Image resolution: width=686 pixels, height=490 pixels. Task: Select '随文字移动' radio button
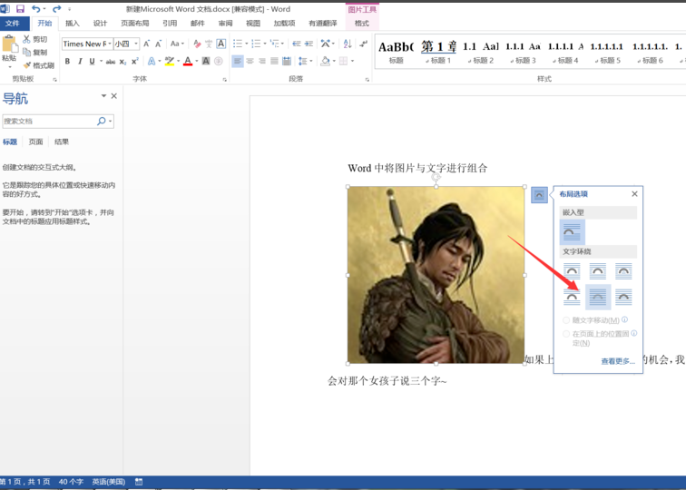tap(567, 320)
